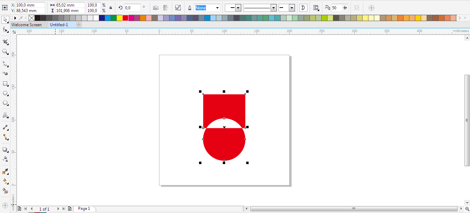Viewport: 470px width, 213px height.
Task: Select the Text tool
Action: [x=5, y=115]
